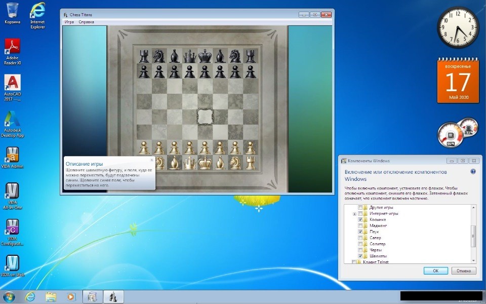The image size is (486, 304).
Task: Click the components list scroll-down arrow
Action: (473, 261)
